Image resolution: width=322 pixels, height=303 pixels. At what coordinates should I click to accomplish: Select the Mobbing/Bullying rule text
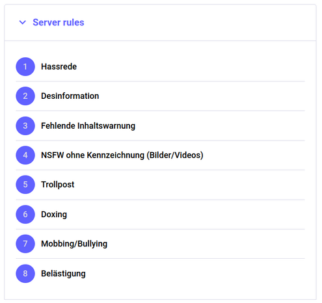(x=74, y=244)
